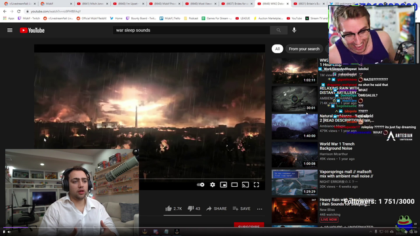
Task: Switch to Britain's YouTube tab
Action: coord(308,4)
